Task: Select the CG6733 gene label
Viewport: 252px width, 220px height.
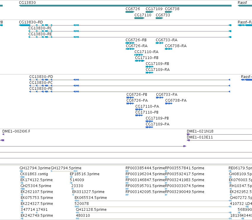Action: click(163, 15)
